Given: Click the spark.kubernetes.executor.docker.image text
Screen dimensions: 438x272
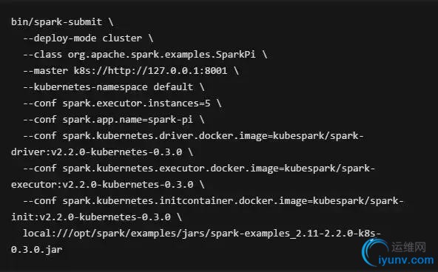Looking at the screenshot, I should click(170, 169).
